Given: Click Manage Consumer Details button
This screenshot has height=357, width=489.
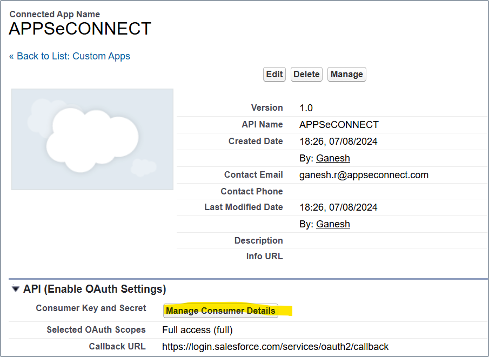Looking at the screenshot, I should pyautogui.click(x=220, y=311).
